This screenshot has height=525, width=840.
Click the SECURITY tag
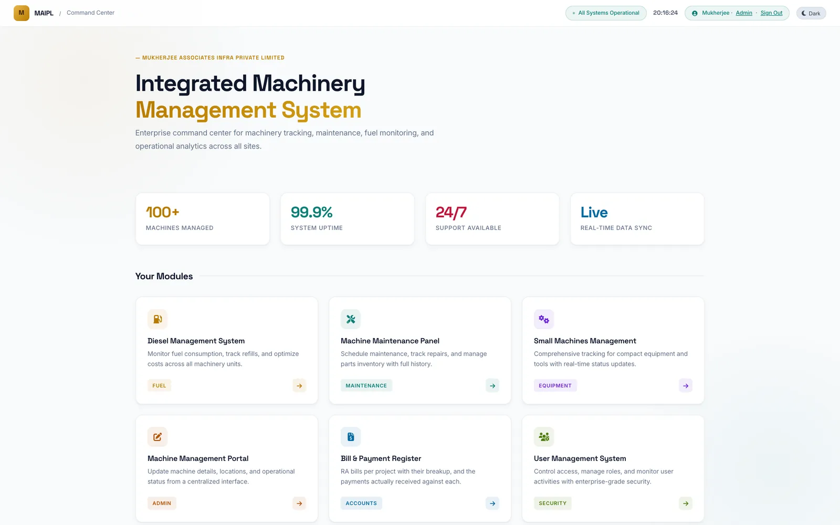[x=552, y=503]
